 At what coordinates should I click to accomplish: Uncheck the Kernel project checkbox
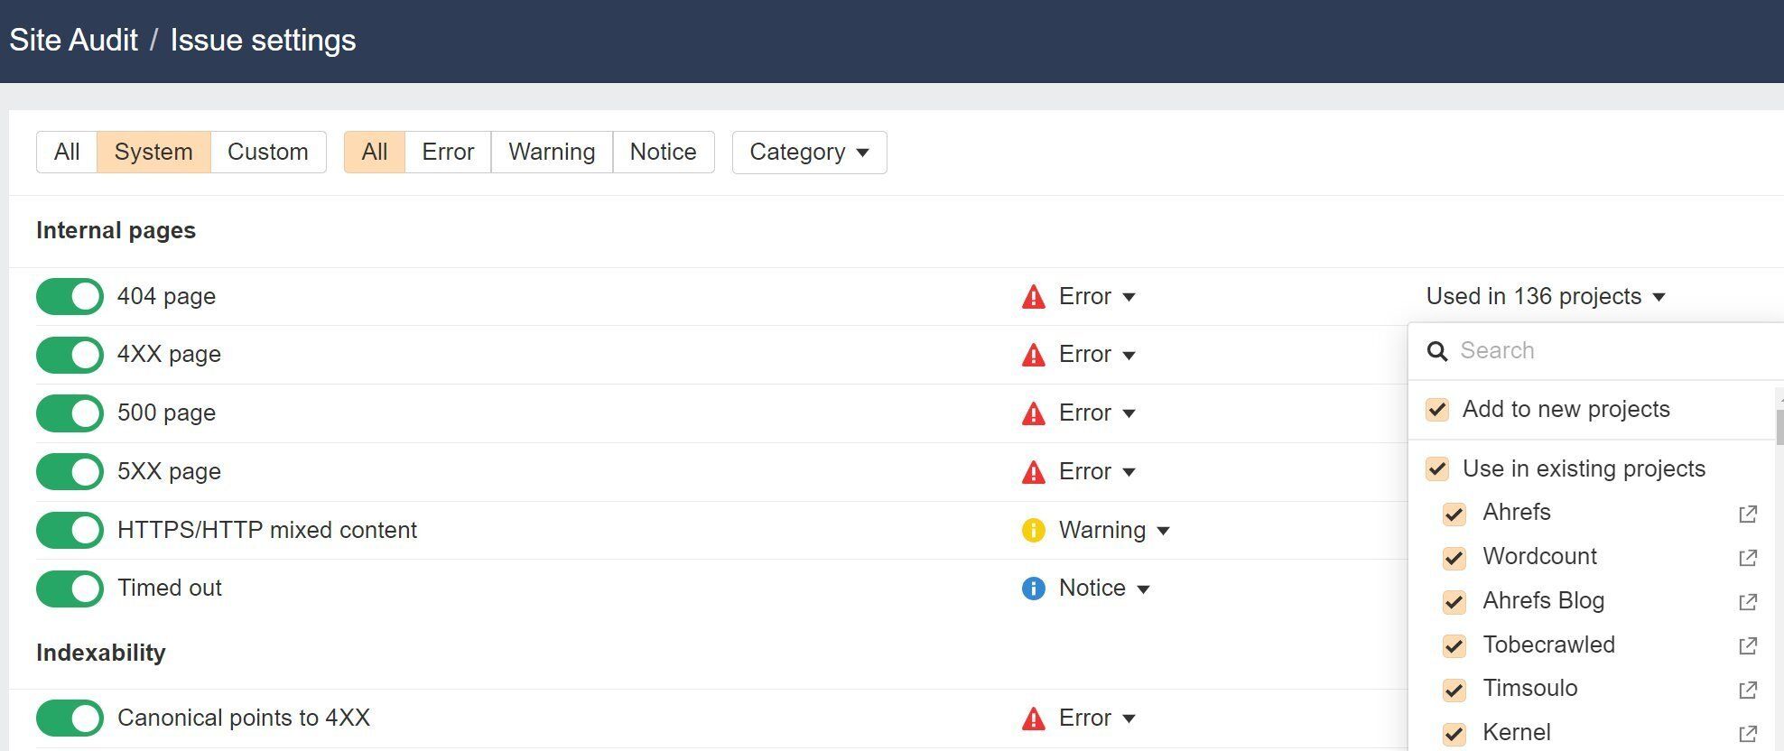tap(1454, 734)
